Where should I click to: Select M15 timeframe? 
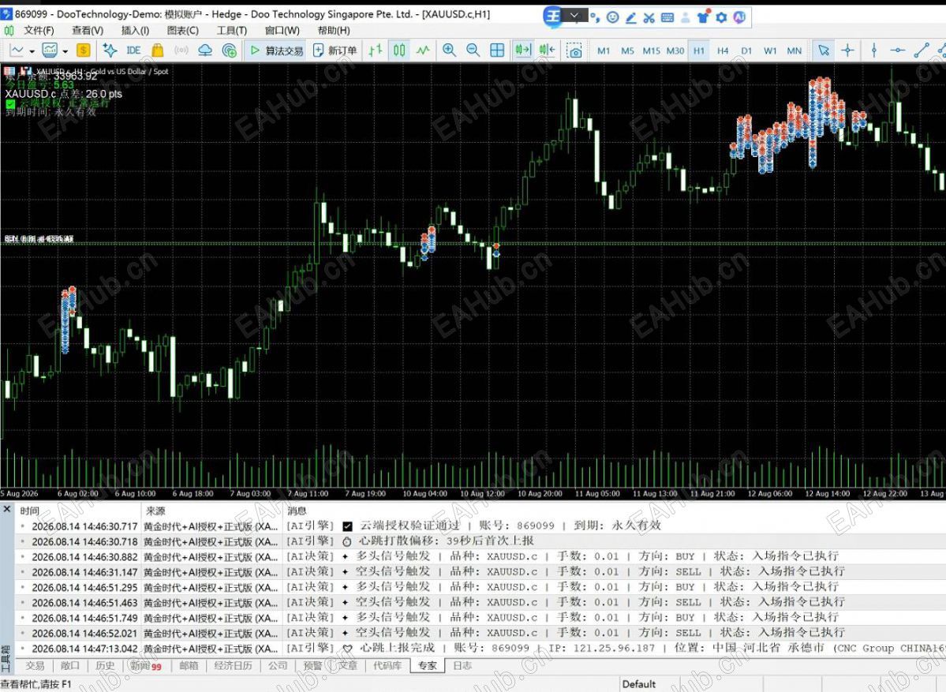[651, 51]
